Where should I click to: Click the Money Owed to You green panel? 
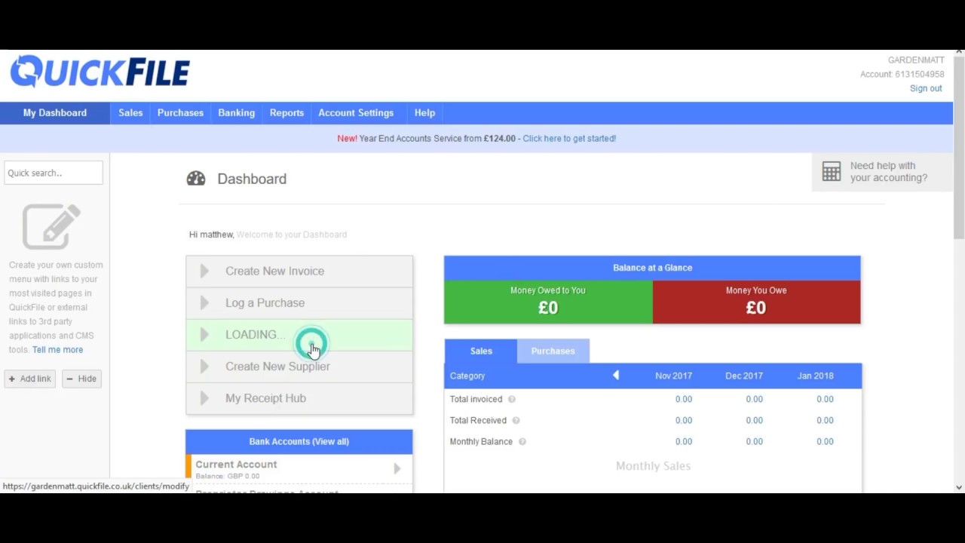click(x=548, y=302)
